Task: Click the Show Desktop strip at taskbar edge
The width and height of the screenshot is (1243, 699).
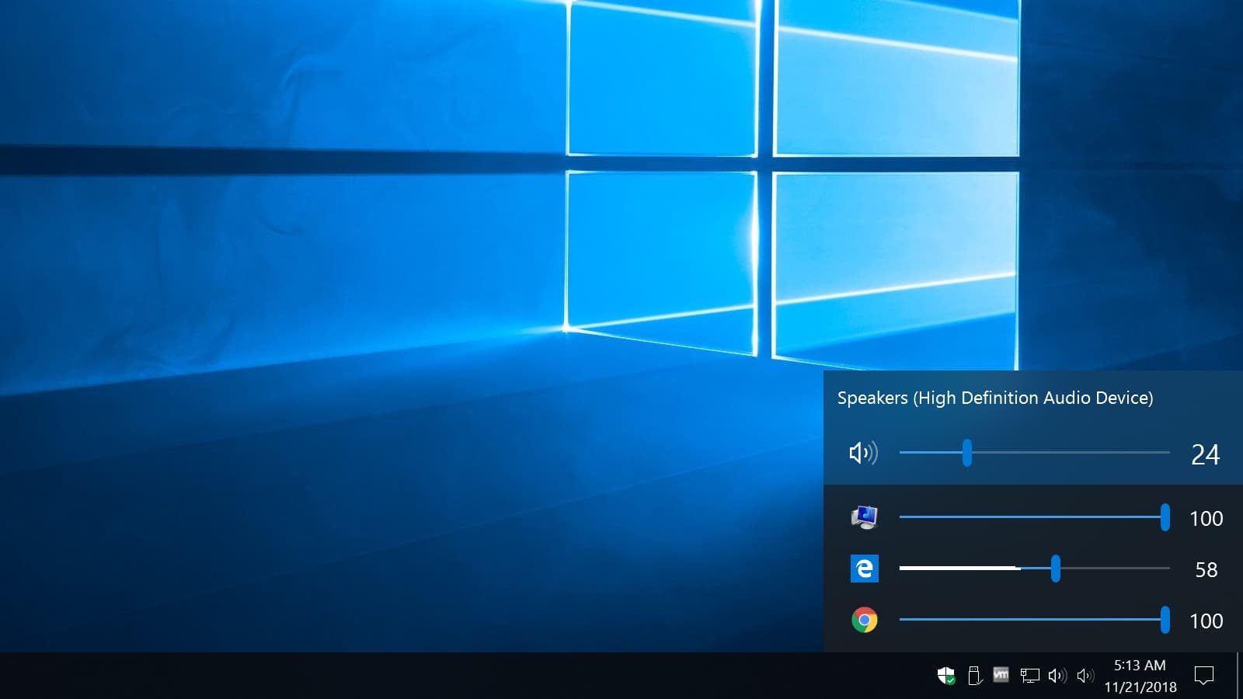Action: click(1239, 676)
